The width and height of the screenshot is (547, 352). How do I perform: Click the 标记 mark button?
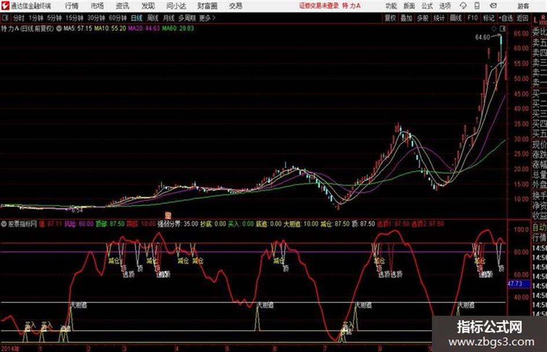pyautogui.click(x=489, y=18)
